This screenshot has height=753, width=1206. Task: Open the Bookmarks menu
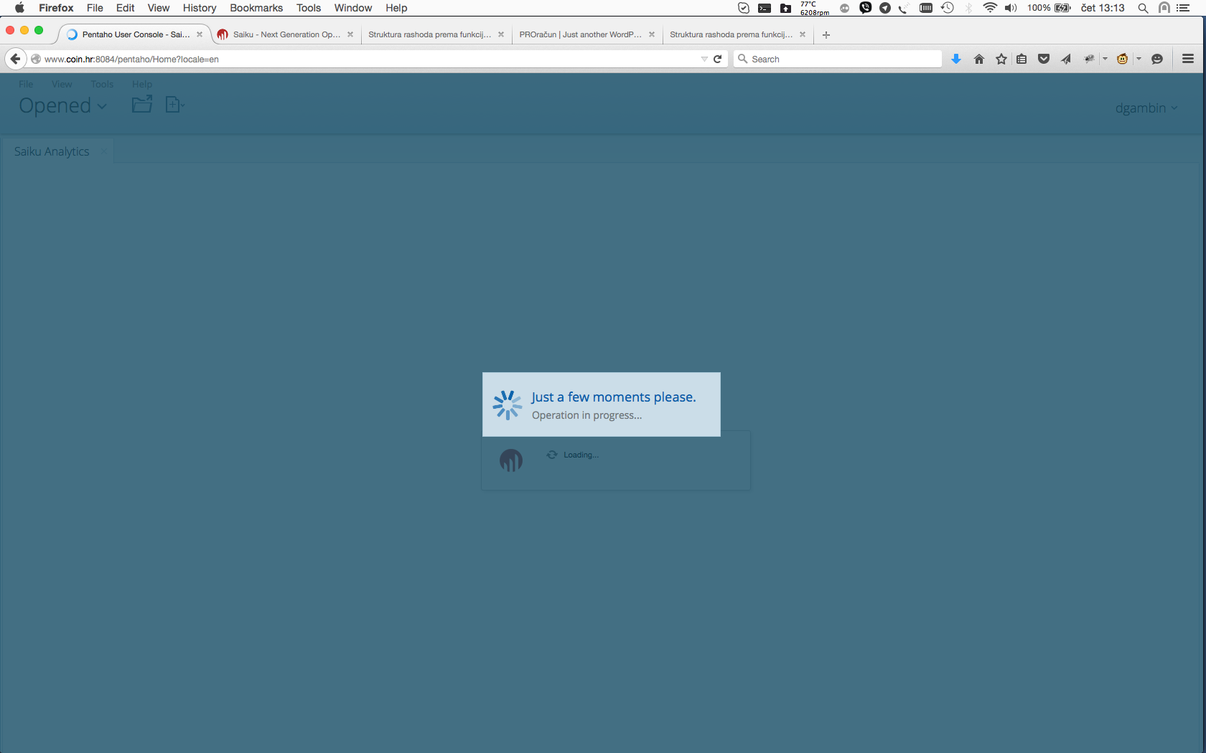(x=256, y=8)
